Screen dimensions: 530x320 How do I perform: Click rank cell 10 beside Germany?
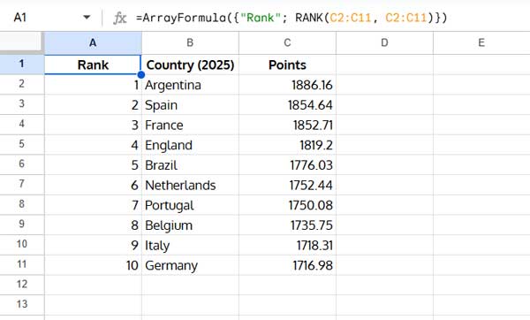pyautogui.click(x=93, y=265)
